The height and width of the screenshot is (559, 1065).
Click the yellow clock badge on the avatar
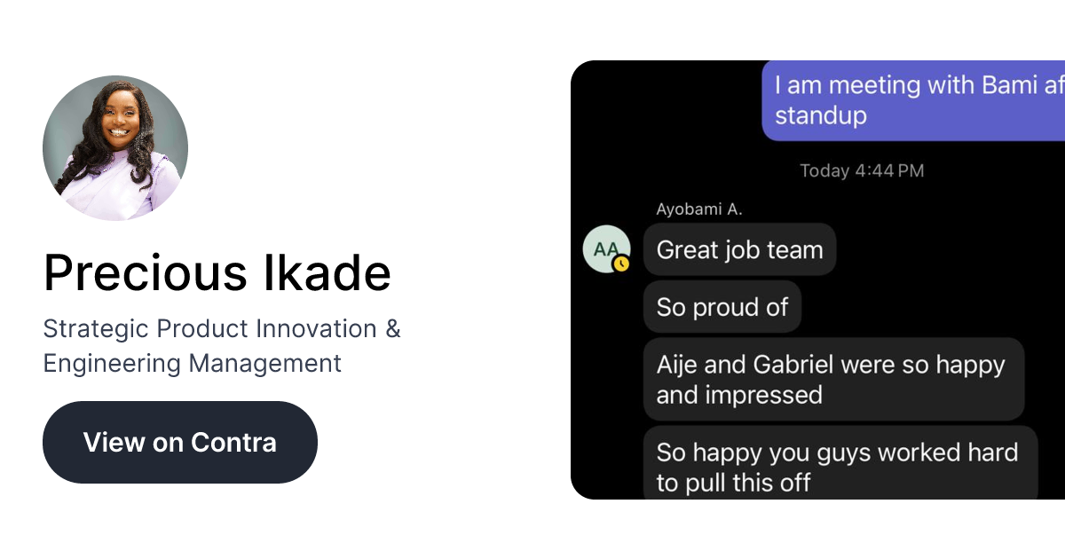click(x=622, y=263)
